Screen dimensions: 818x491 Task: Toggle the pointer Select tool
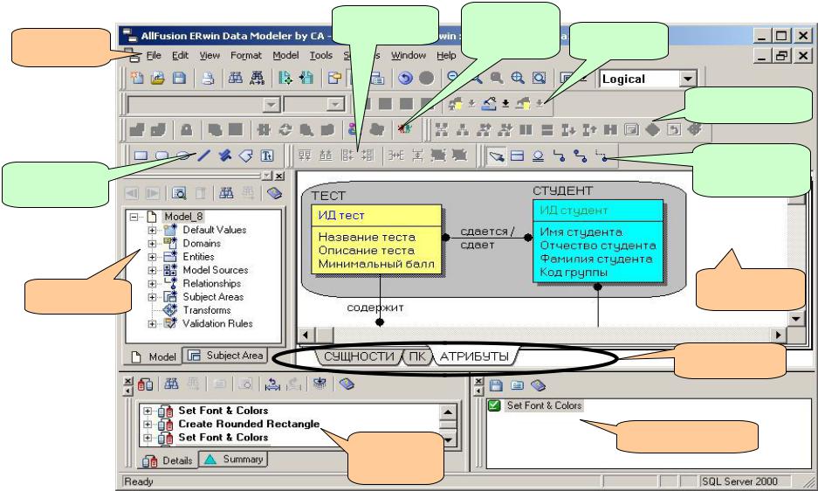(x=496, y=156)
